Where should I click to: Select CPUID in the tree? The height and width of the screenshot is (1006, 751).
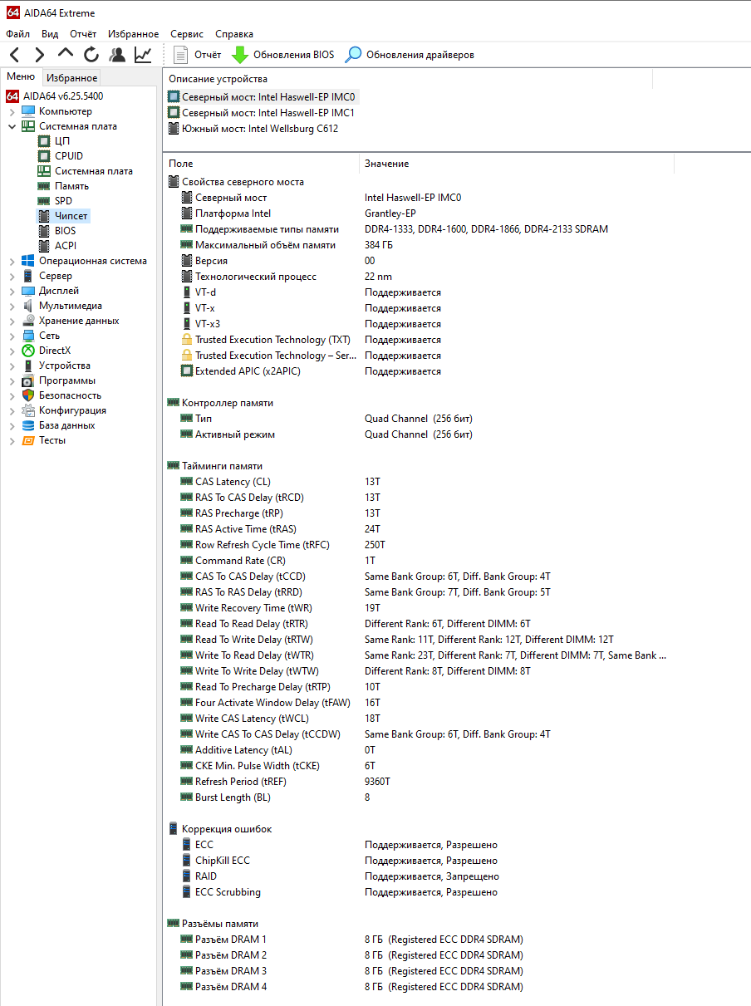pos(69,156)
